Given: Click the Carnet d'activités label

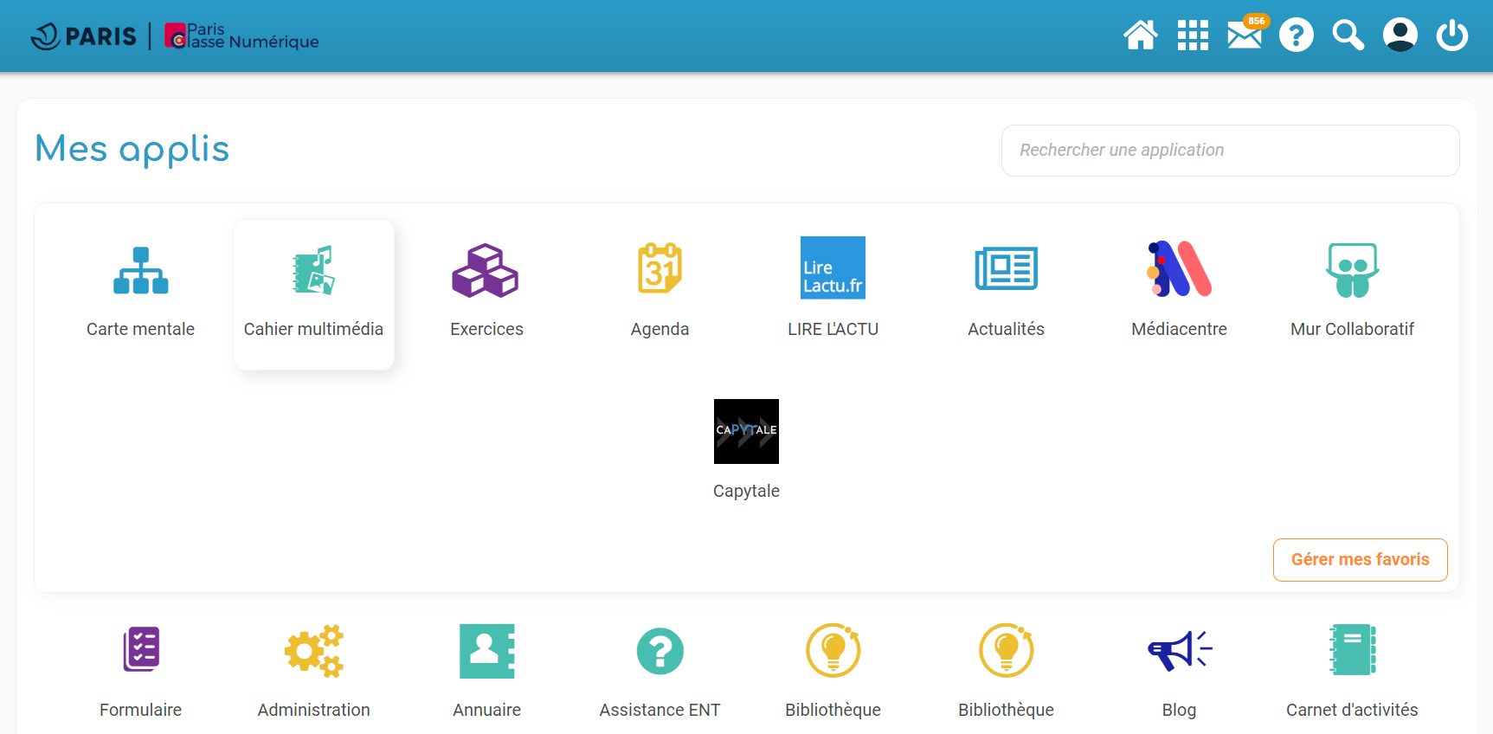Looking at the screenshot, I should click(x=1352, y=710).
